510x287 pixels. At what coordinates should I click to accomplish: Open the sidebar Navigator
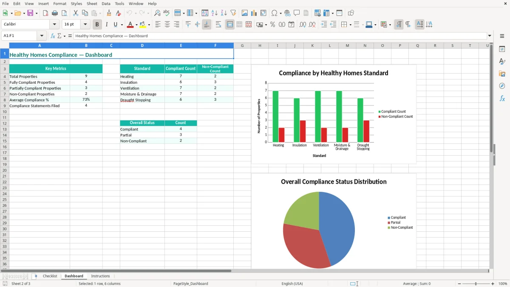[502, 86]
